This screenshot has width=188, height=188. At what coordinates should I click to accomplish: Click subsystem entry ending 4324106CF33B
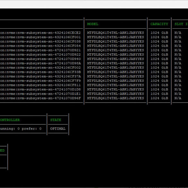click(x=40, y=72)
